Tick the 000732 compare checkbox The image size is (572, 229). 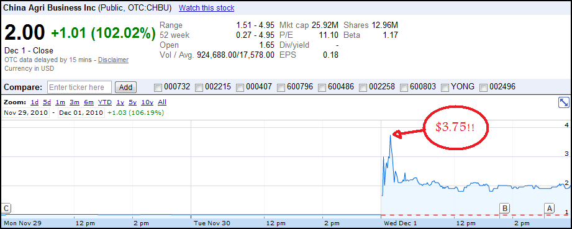click(x=158, y=88)
